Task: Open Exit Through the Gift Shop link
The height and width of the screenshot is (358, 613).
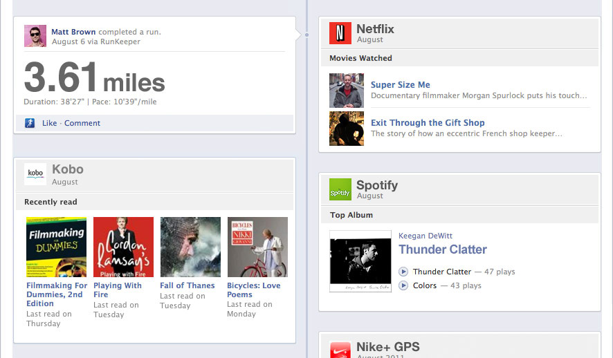Action: [427, 123]
